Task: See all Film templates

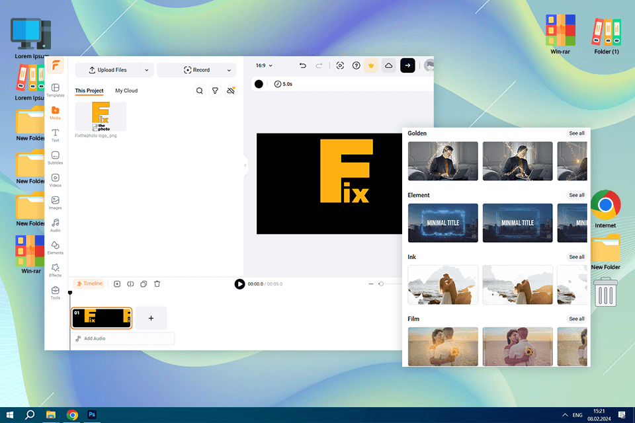Action: 576,319
